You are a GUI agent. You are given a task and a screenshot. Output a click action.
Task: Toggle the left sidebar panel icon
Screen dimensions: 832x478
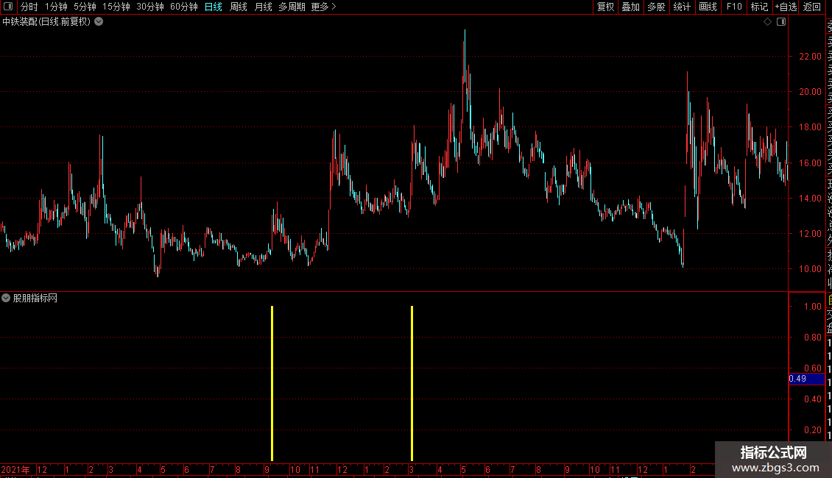[x=8, y=7]
